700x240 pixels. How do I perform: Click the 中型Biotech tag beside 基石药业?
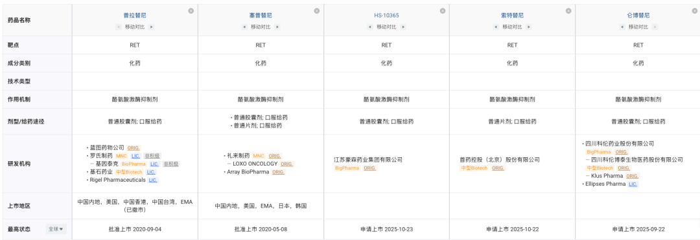129,172
